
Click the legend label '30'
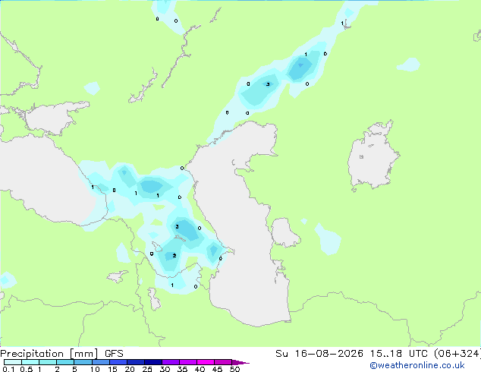point(165,369)
